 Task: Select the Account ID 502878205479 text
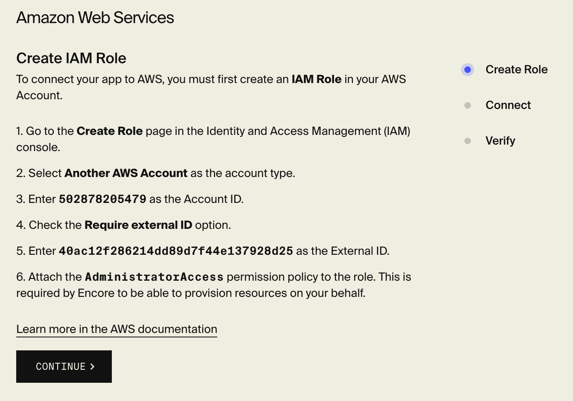tap(102, 199)
